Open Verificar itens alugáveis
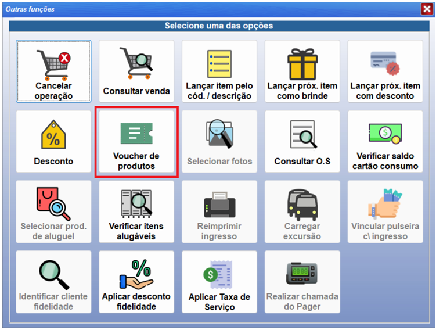This screenshot has width=436, height=330. coord(136,211)
